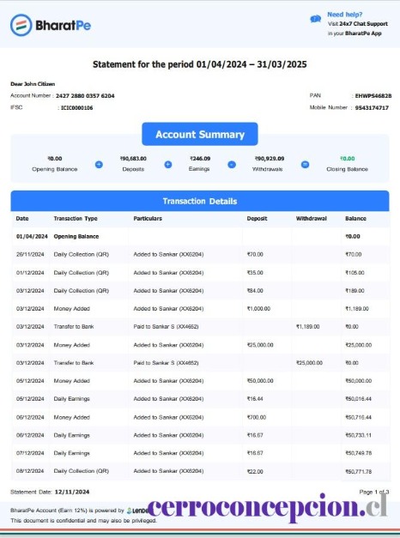This screenshot has height=538, width=400.
Task: Click the green closing balance amount
Action: click(347, 159)
